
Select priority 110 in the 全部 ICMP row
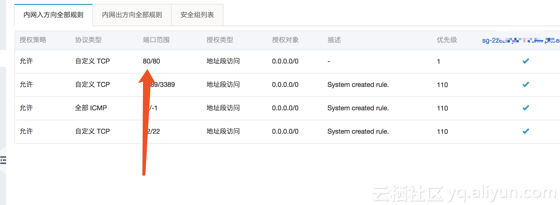click(x=442, y=108)
